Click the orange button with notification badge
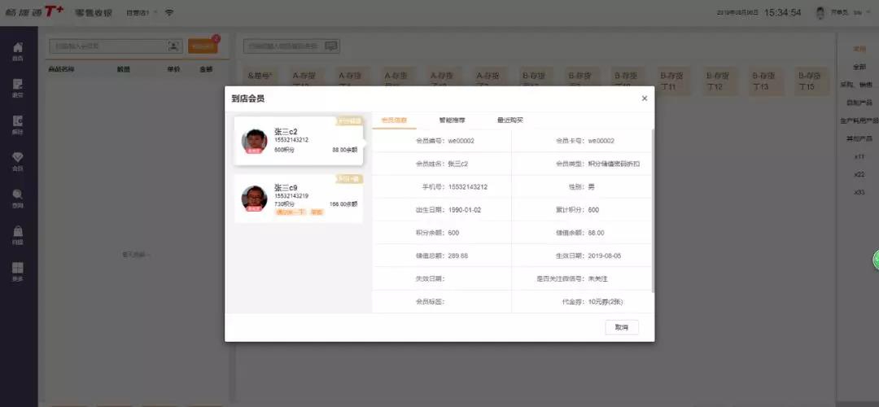This screenshot has height=407, width=879. (202, 46)
